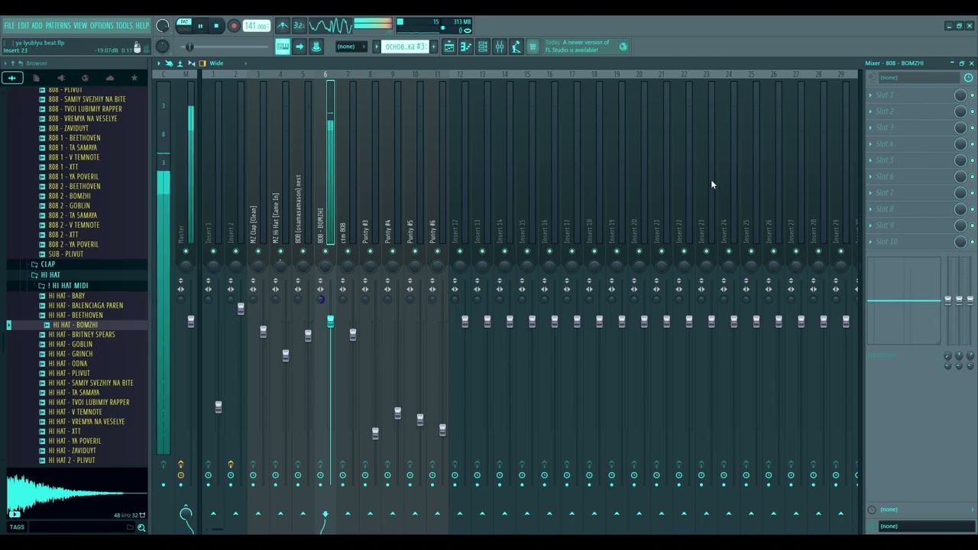The image size is (978, 550).
Task: Toggle the metronome icon
Action: 283,25
